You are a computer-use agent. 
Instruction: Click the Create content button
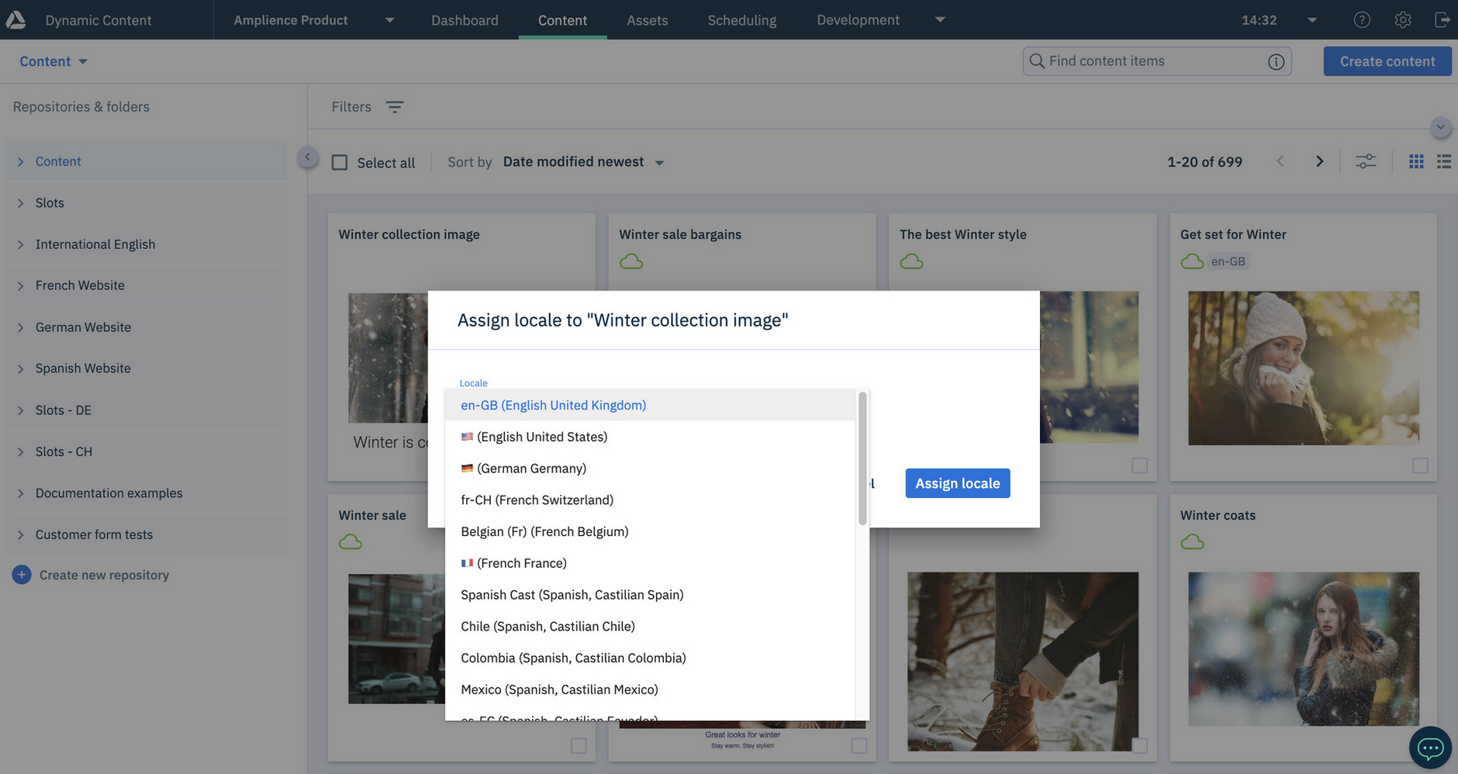[x=1387, y=61]
